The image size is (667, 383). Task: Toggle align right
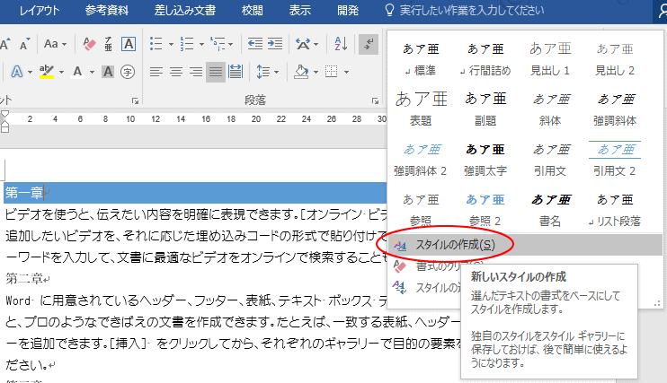(196, 72)
